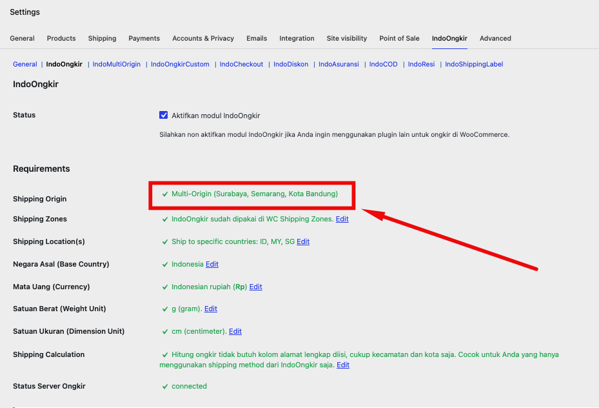Open the Point of Sale tab
Screen dimensions: 599x408
(399, 38)
